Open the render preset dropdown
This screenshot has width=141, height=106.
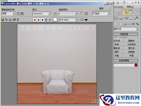click(68, 14)
